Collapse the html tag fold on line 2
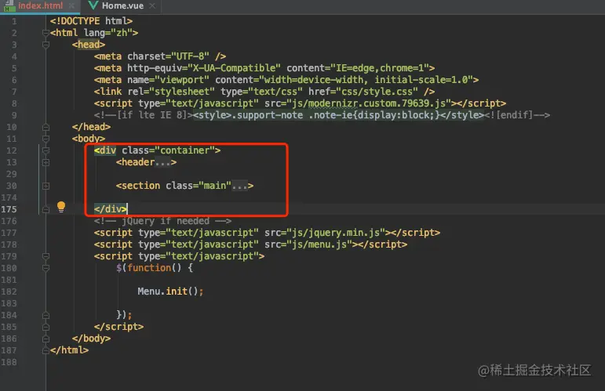 [46, 33]
